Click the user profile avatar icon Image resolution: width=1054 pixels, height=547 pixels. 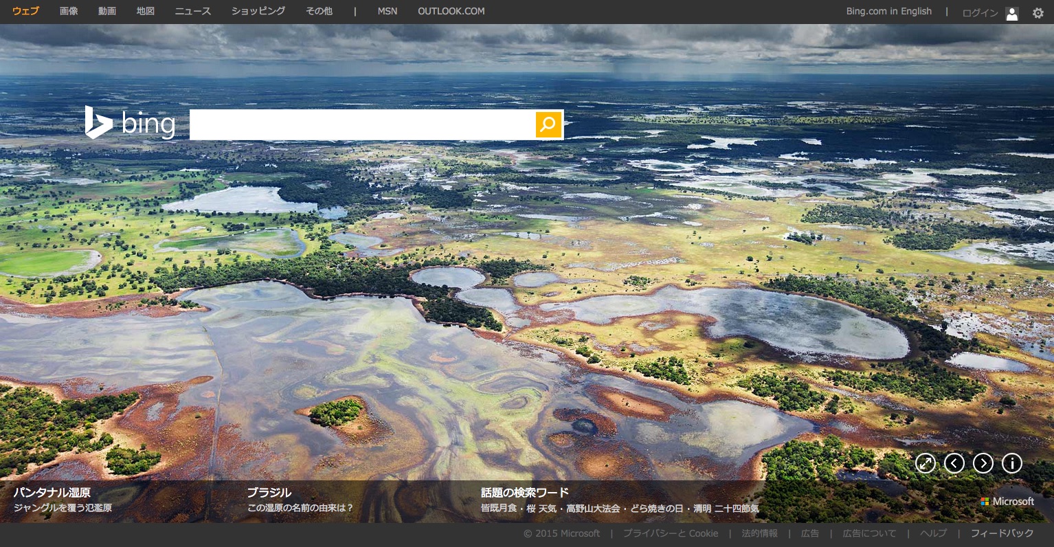point(1011,13)
